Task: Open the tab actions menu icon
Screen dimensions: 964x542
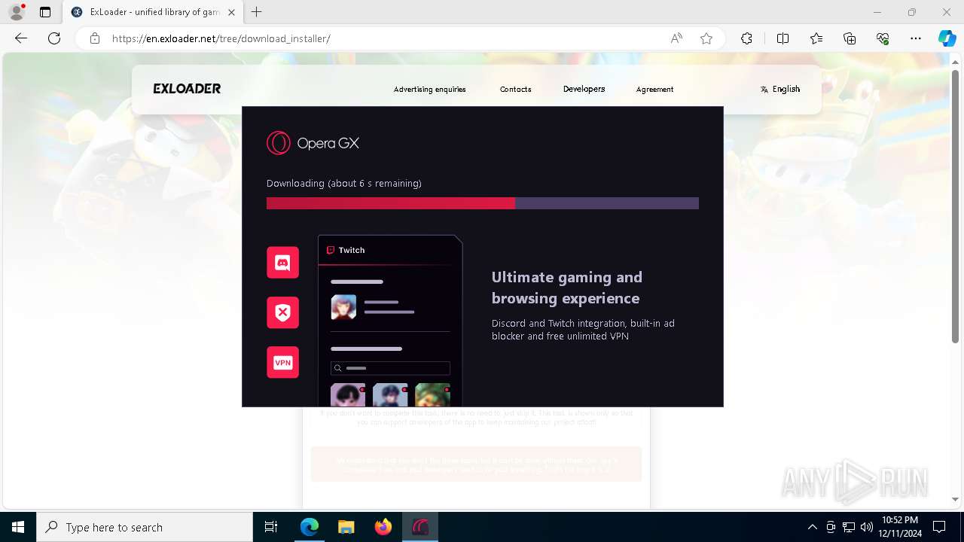Action: pos(45,12)
